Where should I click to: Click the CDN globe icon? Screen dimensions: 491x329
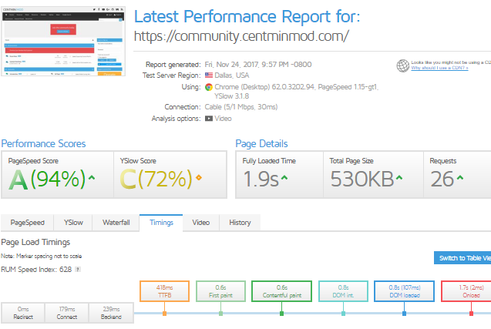[x=402, y=65]
